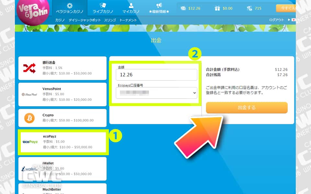Image resolution: width=311 pixels, height=194 pixels.
Task: Click the orange 出金する button
Action: (x=247, y=108)
